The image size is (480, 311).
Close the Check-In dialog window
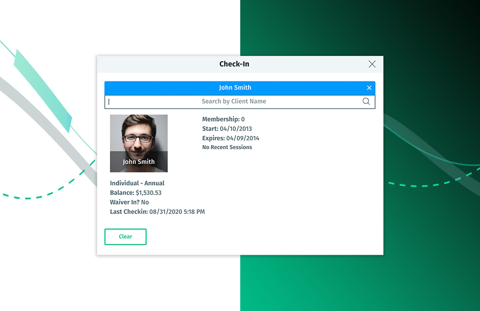click(x=372, y=64)
